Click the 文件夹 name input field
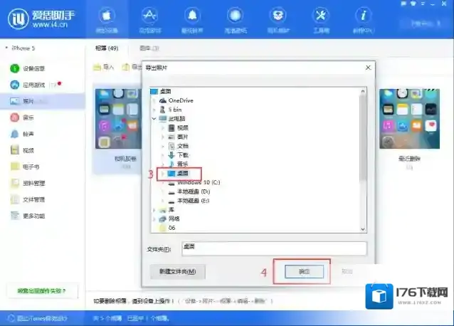454x326 pixels. (274, 248)
